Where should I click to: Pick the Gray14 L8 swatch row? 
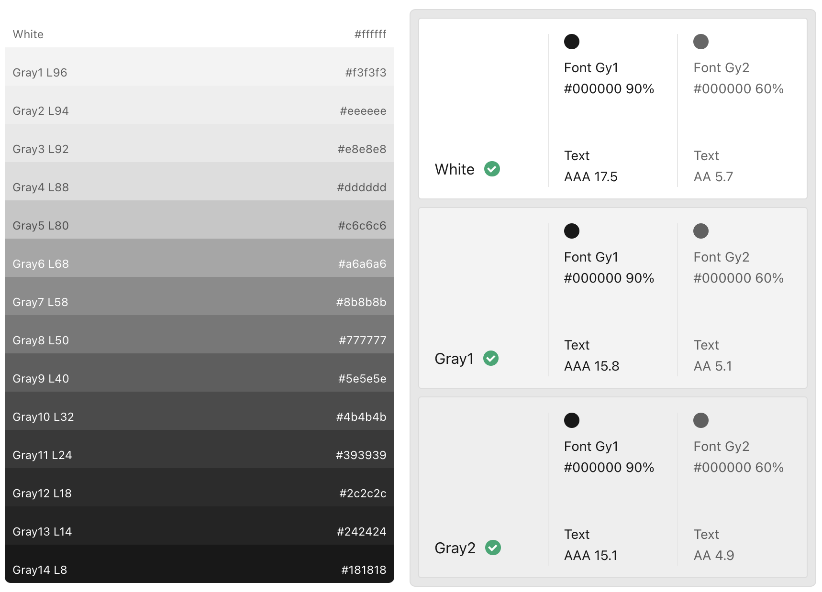click(x=200, y=564)
